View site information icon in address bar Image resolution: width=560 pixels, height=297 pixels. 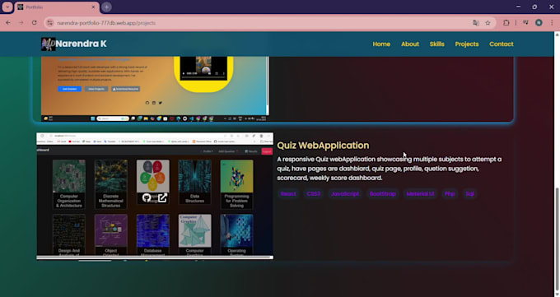click(x=50, y=23)
